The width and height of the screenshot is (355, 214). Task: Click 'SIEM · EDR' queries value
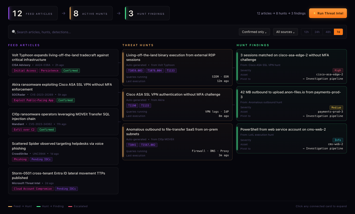[220, 77]
